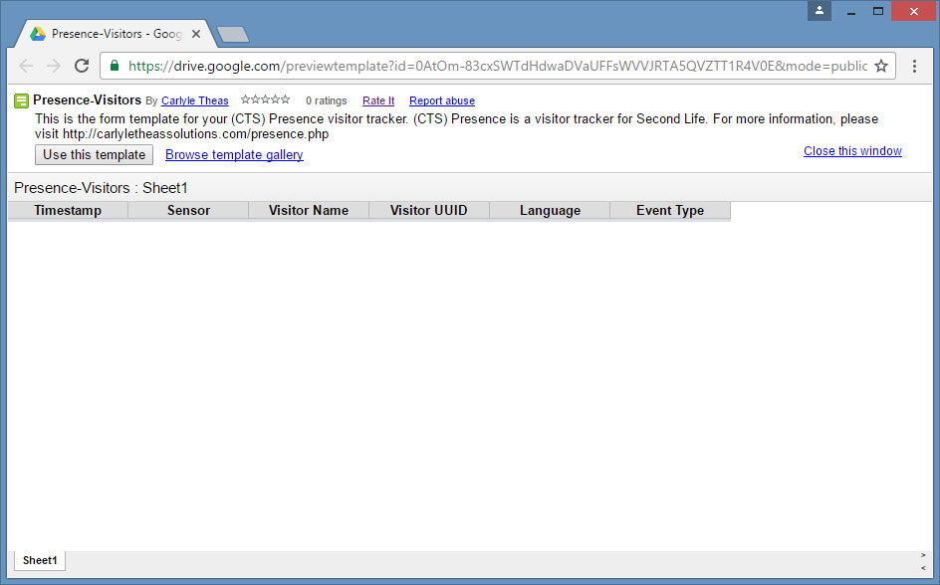This screenshot has height=585, width=940.
Task: Click the Use this template button
Action: pos(95,154)
